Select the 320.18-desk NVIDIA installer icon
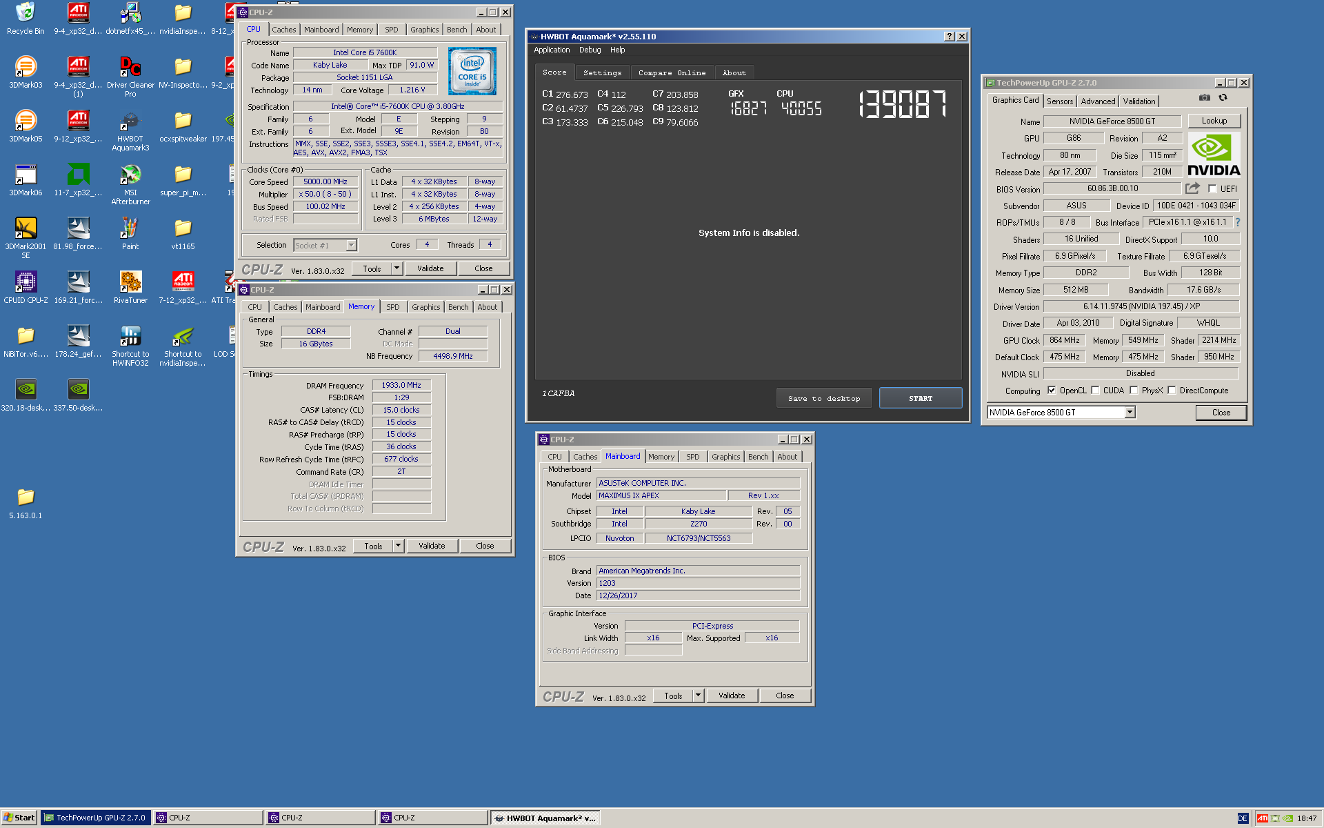 point(26,395)
